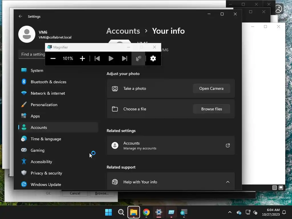Click Take a photo camera icon

click(115, 88)
